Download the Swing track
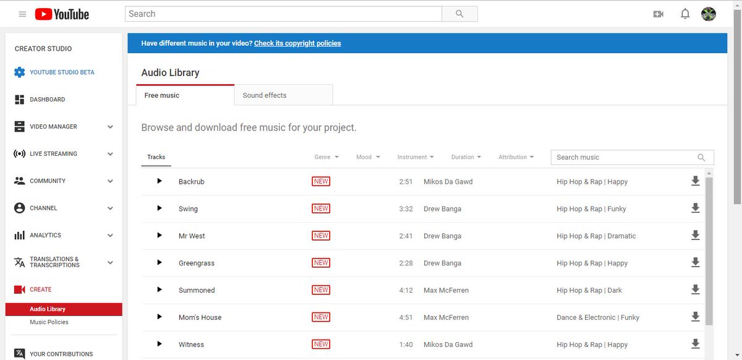742x360 pixels. 695,208
